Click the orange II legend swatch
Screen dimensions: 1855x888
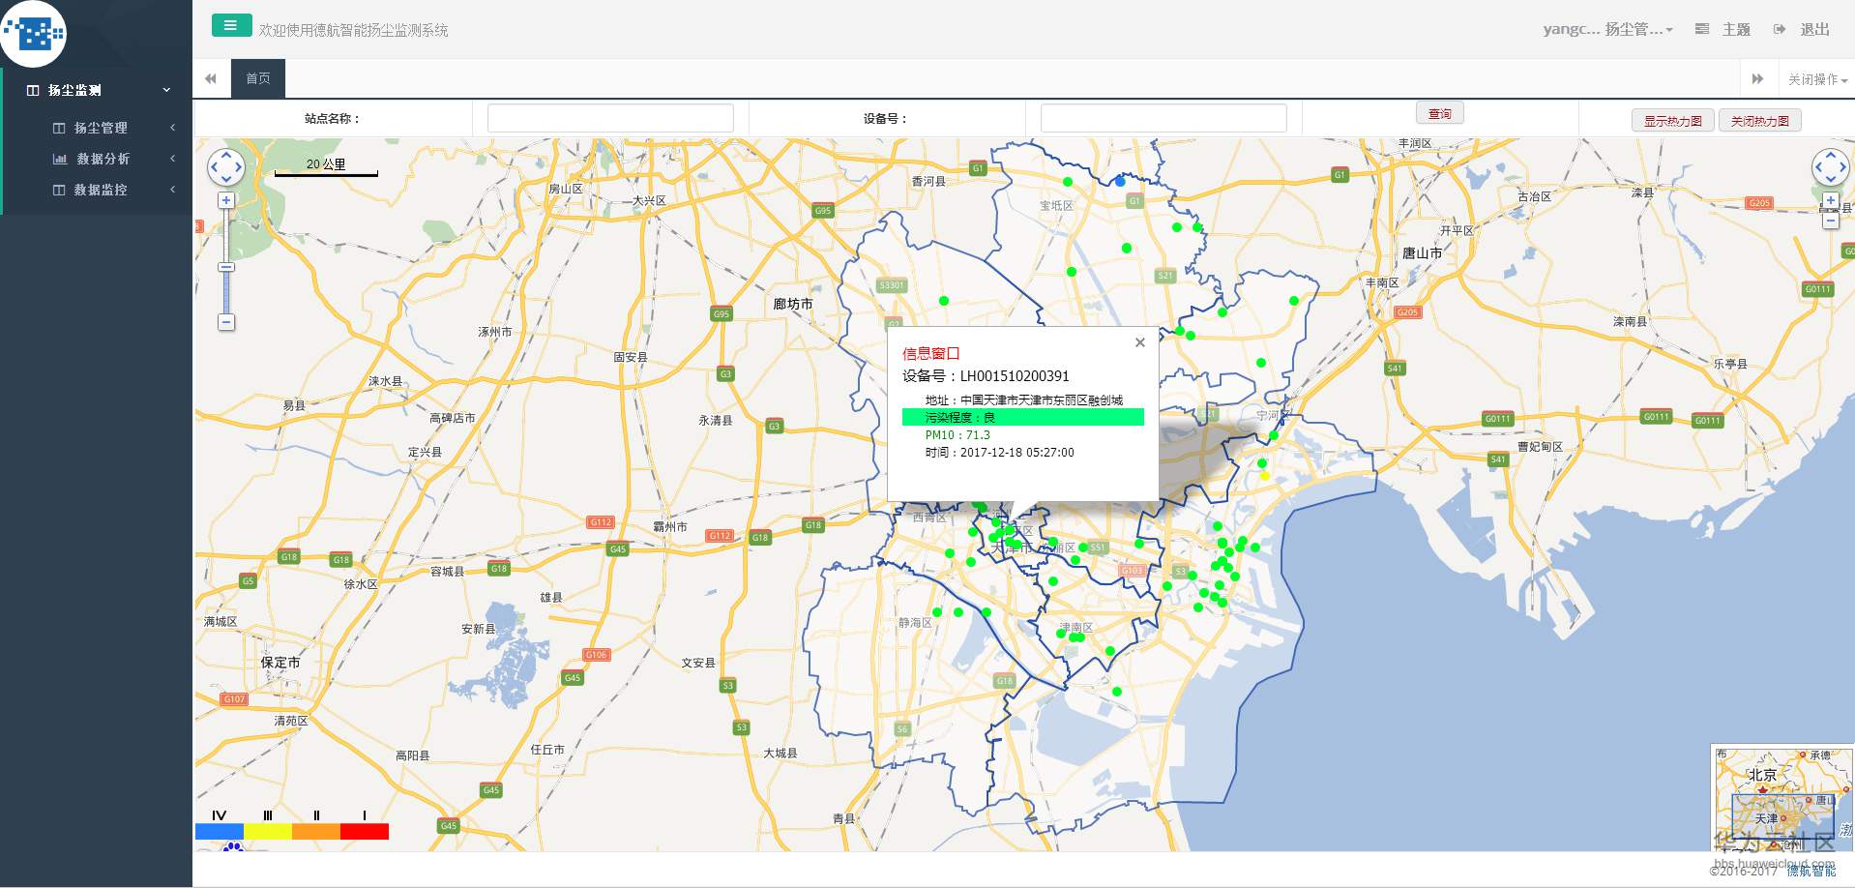click(x=316, y=832)
